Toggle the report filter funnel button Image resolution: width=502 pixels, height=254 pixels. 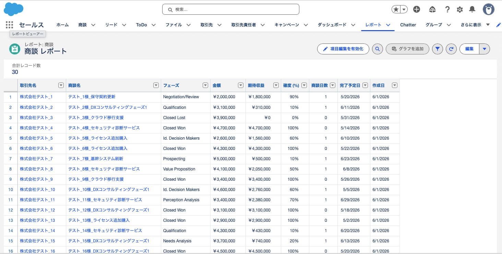(437, 49)
